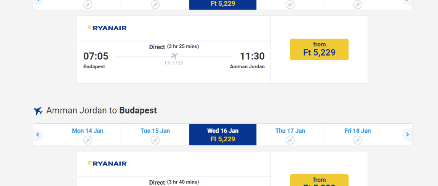Click the Ryanair logo on Budapest flight card
This screenshot has height=186, width=438.
[107, 28]
